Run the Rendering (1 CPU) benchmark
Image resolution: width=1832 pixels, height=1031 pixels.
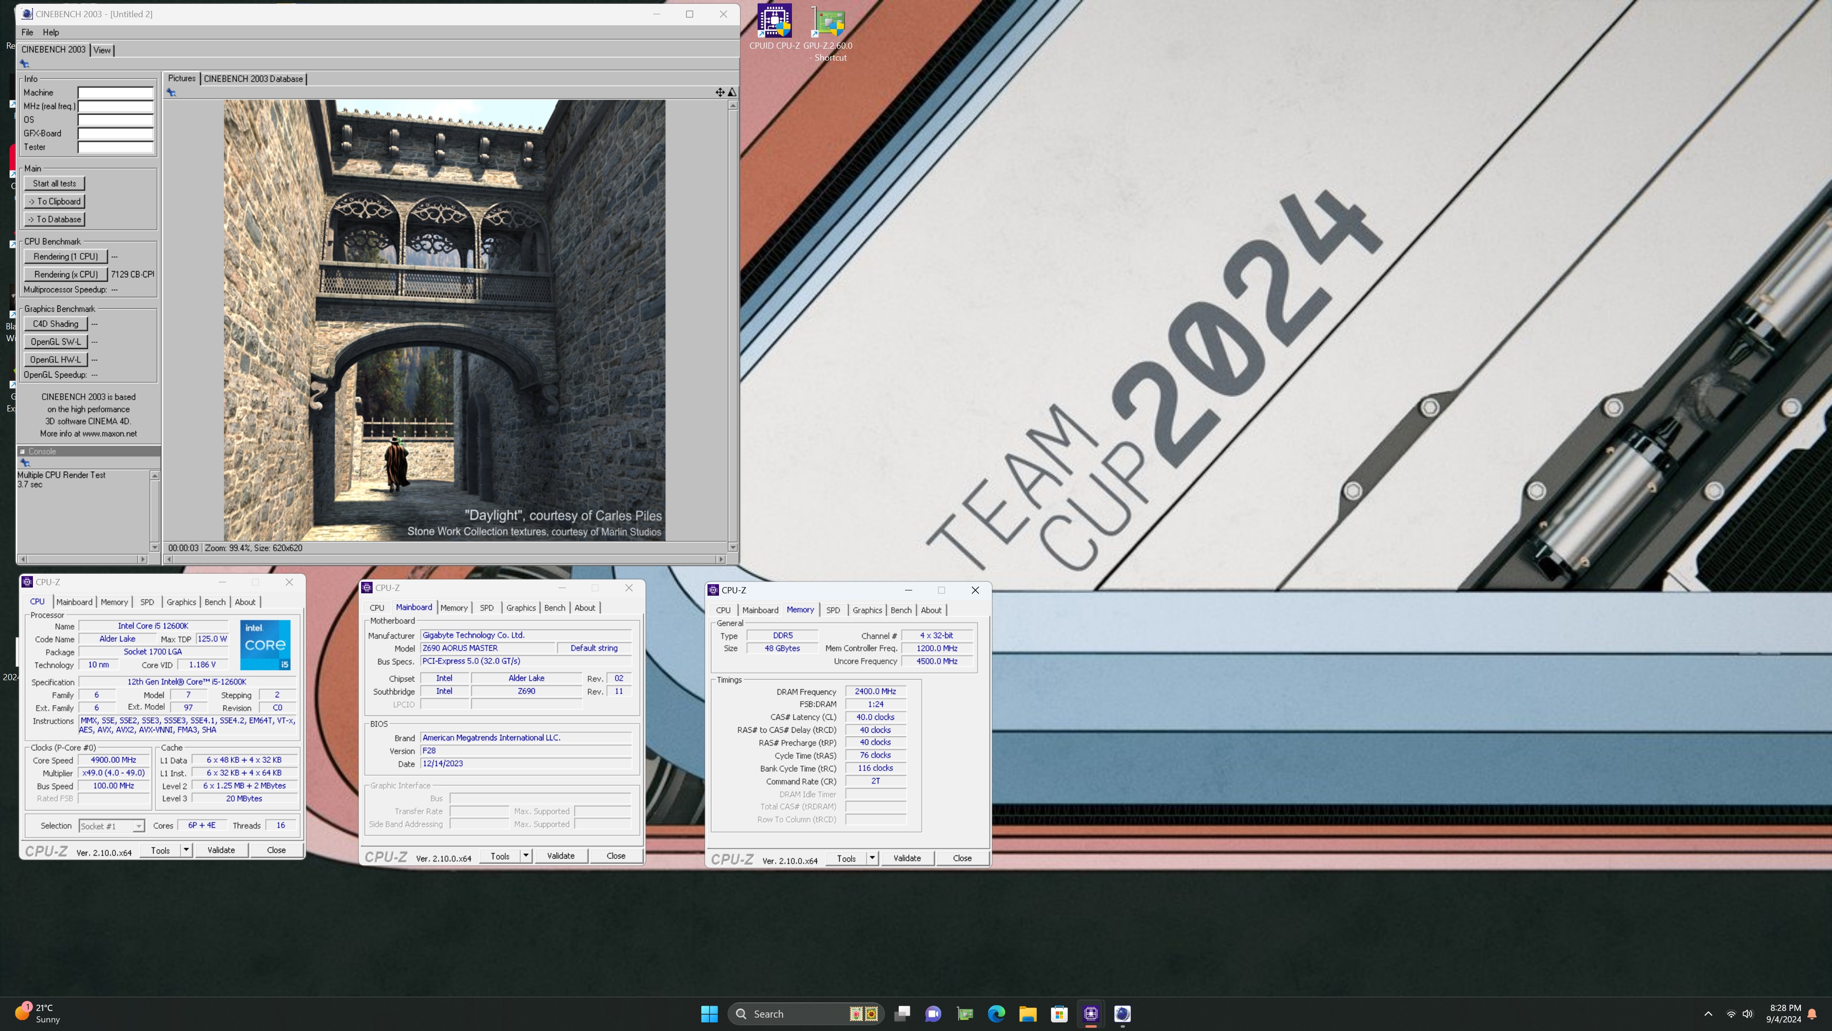coord(65,256)
